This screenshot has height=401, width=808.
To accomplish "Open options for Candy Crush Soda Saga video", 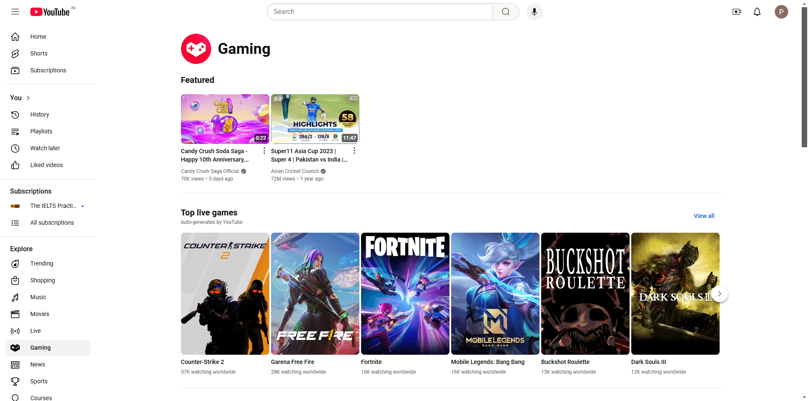I will point(264,151).
